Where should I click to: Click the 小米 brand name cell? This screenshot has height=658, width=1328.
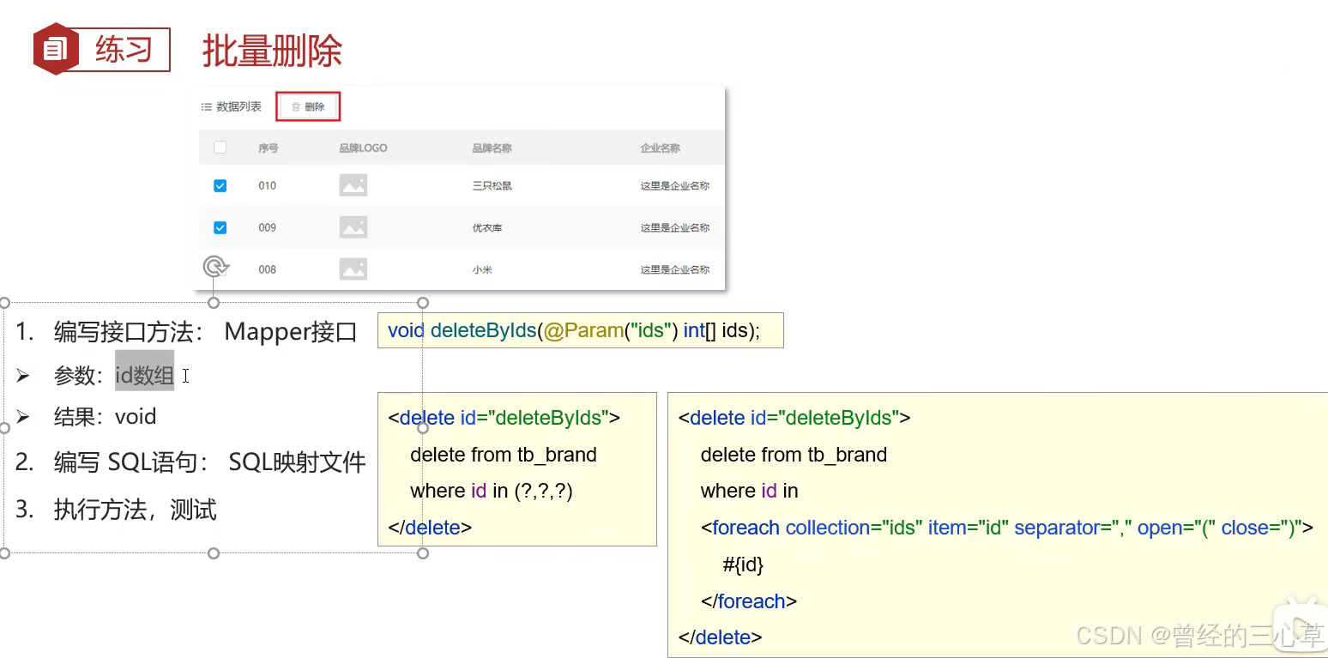tap(481, 269)
